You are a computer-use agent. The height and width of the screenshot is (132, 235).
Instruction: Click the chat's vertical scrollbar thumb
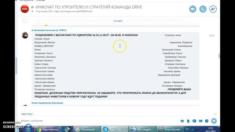[x=219, y=56]
